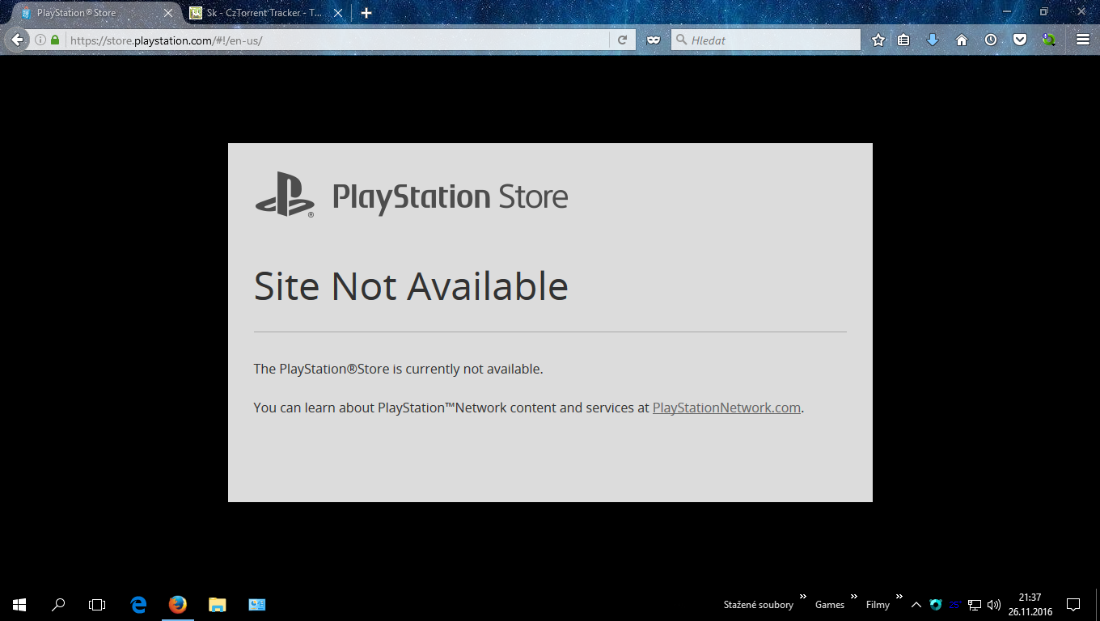1100x621 pixels.
Task: Click the 25° temperature tray icon
Action: click(x=955, y=604)
